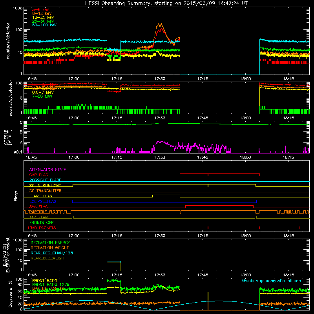Click the C class tick label on GOES plot

[x=21, y=122]
